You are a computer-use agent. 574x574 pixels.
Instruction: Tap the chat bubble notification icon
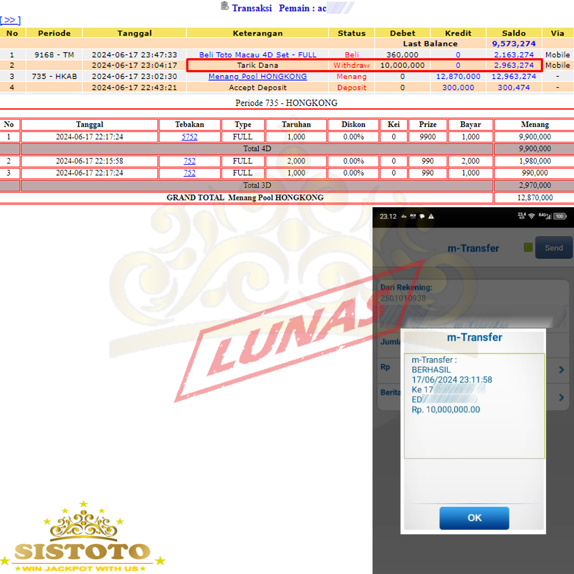click(421, 216)
